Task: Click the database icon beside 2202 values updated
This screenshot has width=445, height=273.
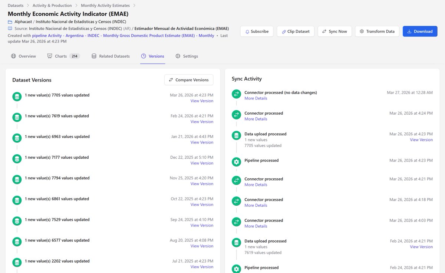Action: click(x=17, y=263)
